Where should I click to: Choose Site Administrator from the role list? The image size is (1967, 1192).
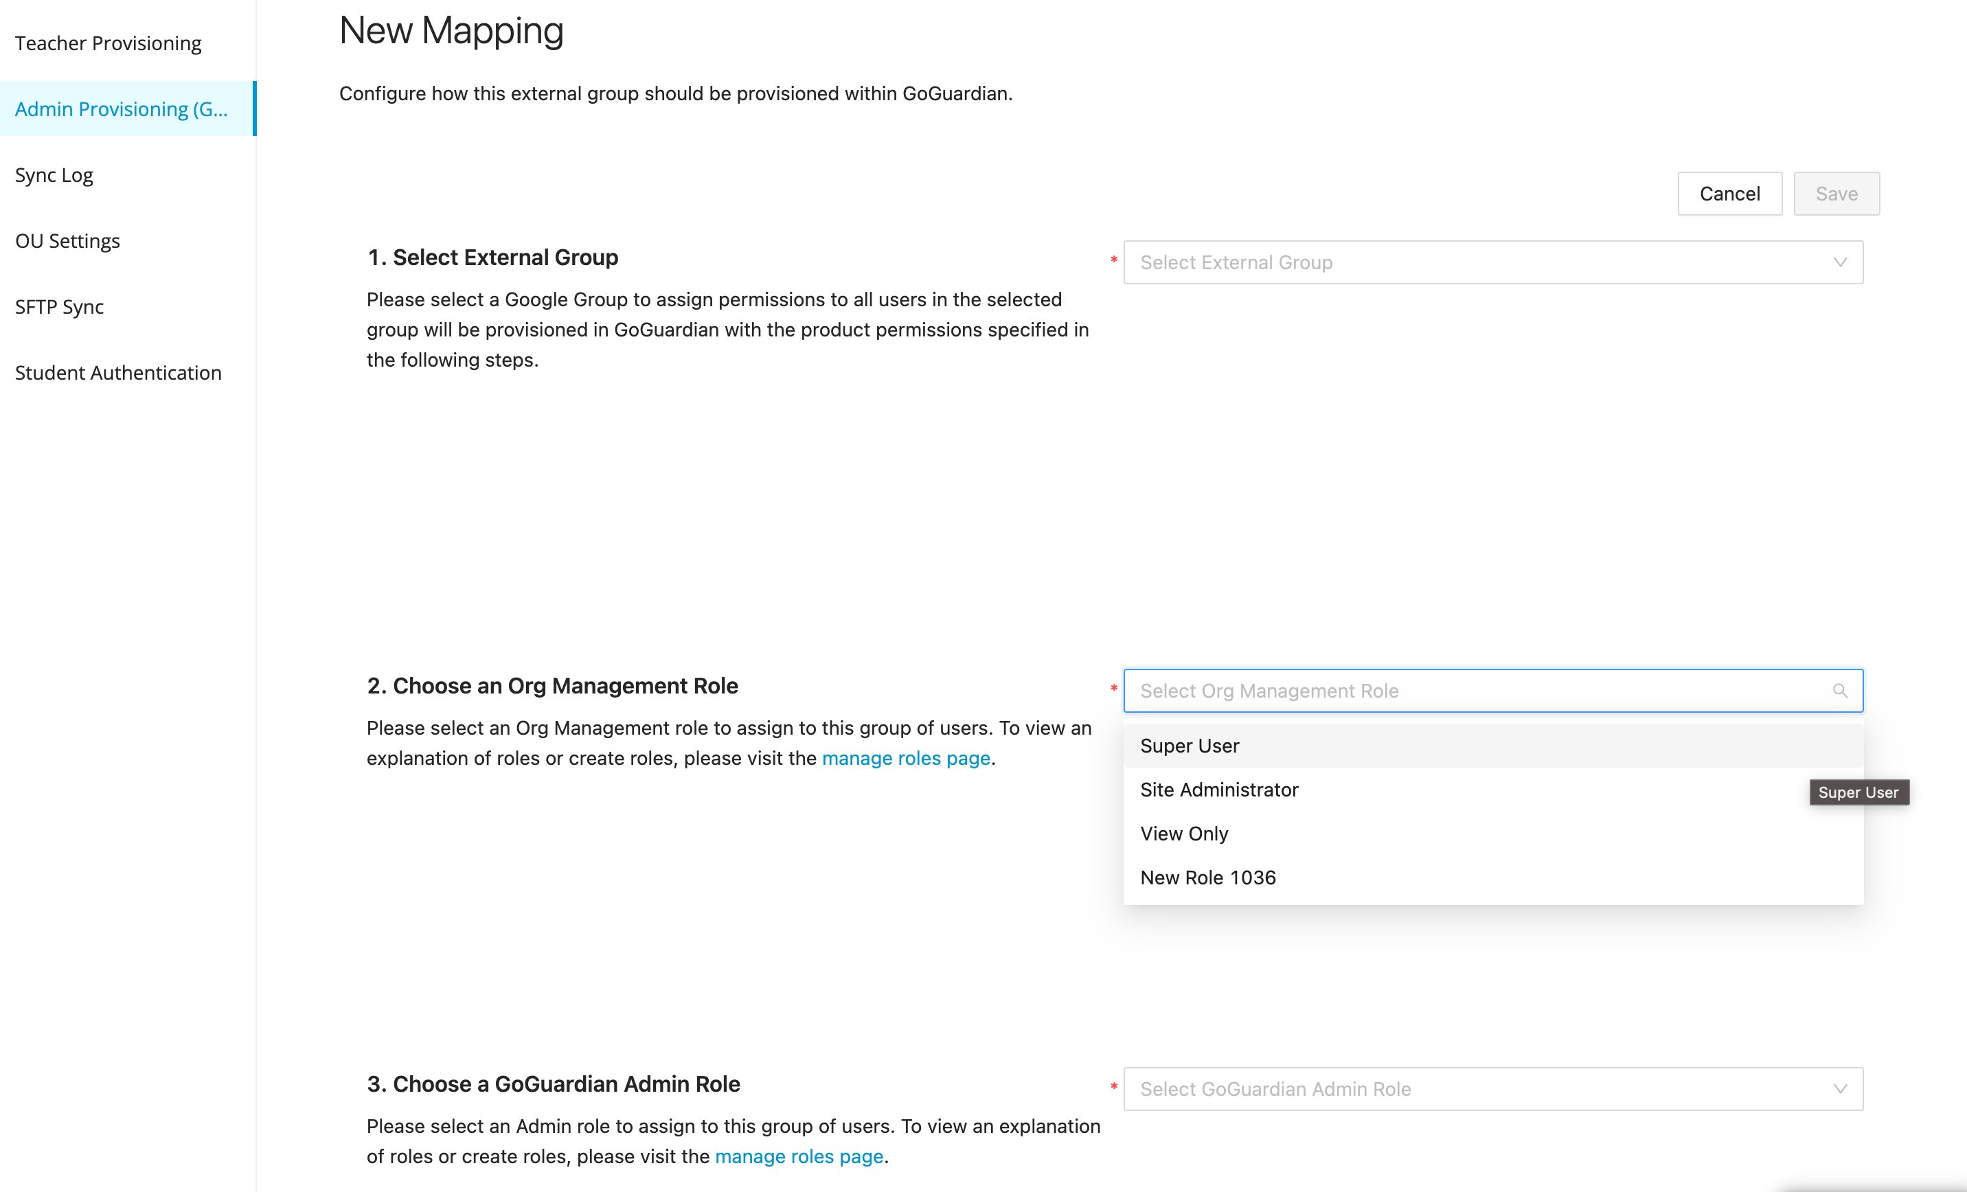pyautogui.click(x=1493, y=790)
